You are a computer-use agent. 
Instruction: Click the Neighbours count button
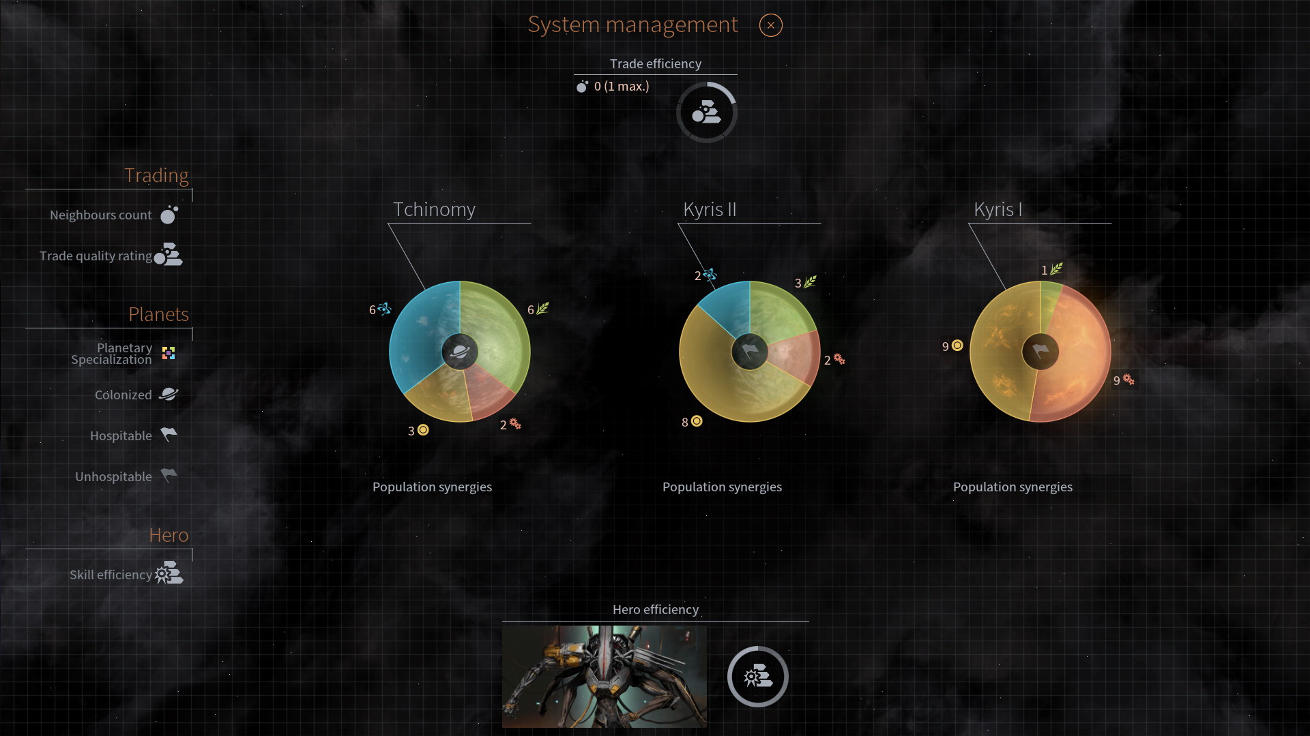(x=167, y=214)
